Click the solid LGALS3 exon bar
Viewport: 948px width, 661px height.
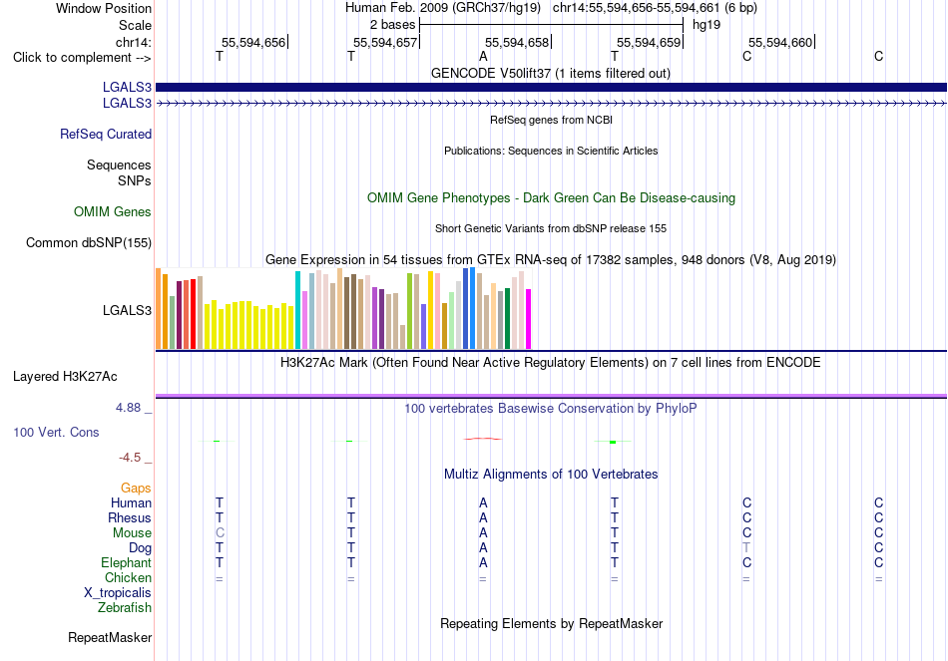pyautogui.click(x=552, y=87)
